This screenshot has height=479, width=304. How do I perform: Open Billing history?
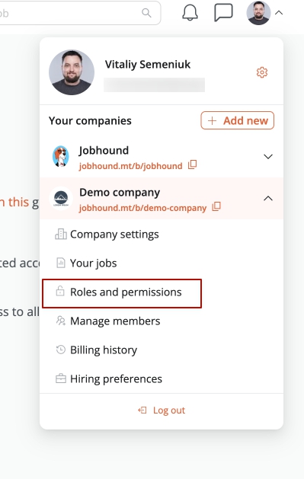click(97, 350)
